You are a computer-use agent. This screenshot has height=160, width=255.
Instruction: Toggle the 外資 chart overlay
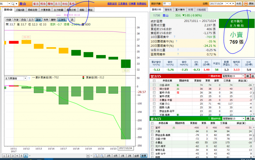tap(16, 20)
